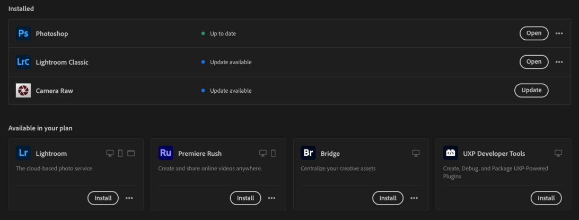Click the Lightroom Lr icon
The image size is (579, 220).
coord(23,153)
